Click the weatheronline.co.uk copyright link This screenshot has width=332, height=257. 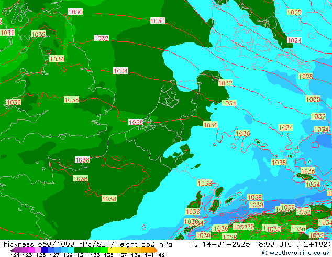[x=295, y=253]
